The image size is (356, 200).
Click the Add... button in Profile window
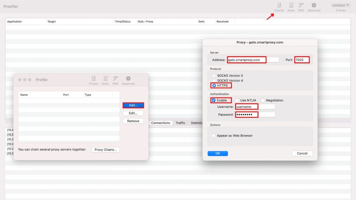coord(133,105)
